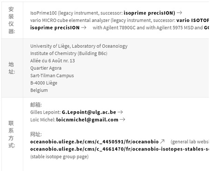The height and width of the screenshot is (171, 210).
Task: Click the external-link arrow after the oceanobio website URL
Action: [162, 142]
